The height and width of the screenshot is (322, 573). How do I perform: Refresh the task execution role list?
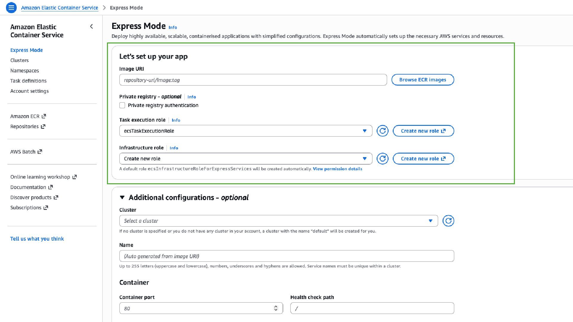point(382,131)
